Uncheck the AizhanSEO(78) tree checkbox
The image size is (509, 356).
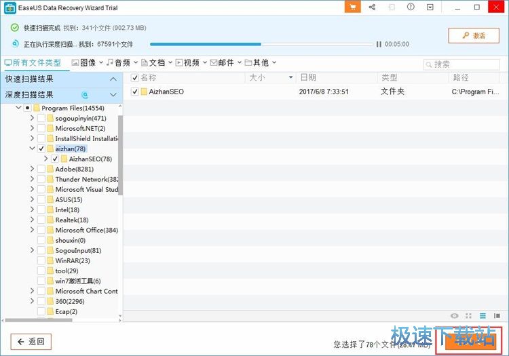point(55,159)
